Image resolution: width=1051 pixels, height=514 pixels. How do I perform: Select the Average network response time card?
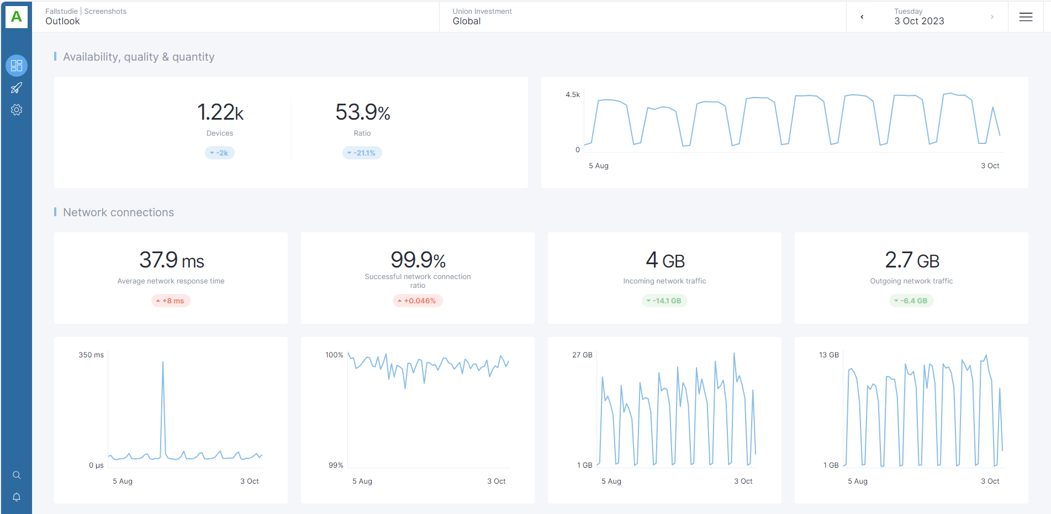coord(171,278)
